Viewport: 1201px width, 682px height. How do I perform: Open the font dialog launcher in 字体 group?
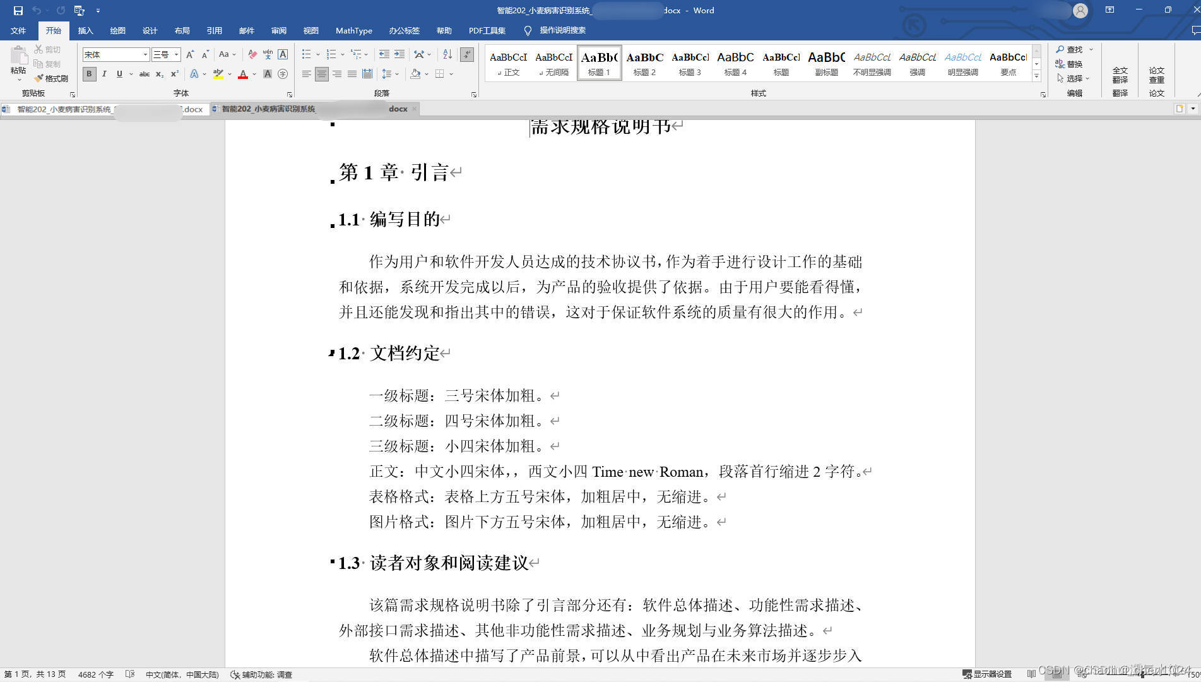coord(290,94)
